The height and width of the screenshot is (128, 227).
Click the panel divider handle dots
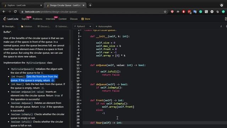[72, 85]
